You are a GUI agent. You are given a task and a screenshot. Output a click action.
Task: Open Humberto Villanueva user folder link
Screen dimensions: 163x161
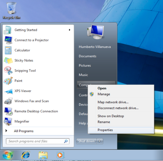[x=95, y=47]
